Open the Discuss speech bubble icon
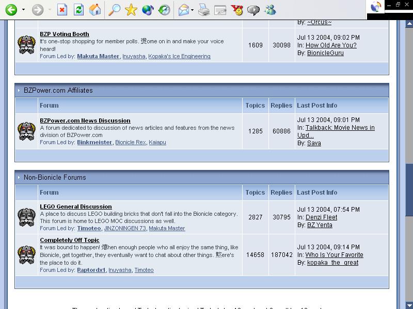 click(x=253, y=10)
